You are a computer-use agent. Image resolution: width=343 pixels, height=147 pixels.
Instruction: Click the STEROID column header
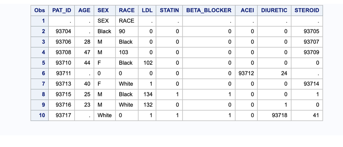point(307,11)
